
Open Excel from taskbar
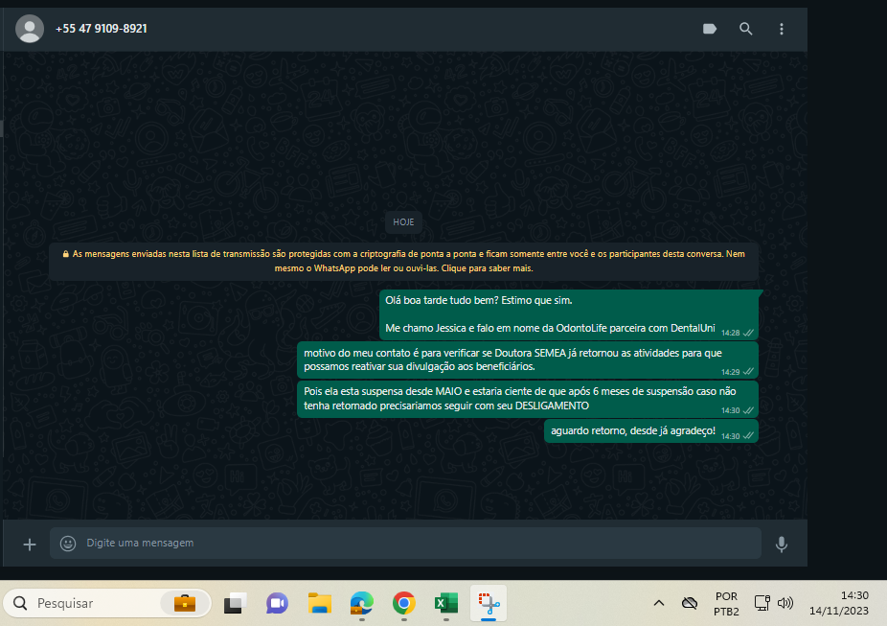446,603
